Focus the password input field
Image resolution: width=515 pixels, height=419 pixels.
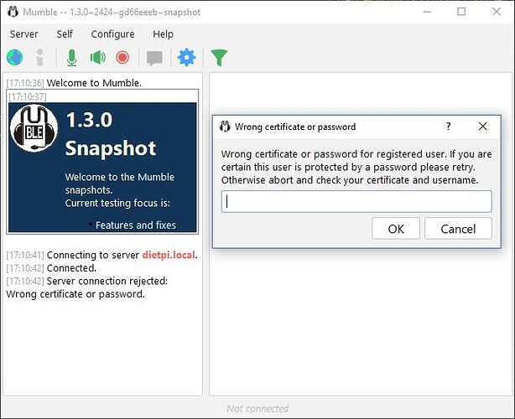[356, 201]
